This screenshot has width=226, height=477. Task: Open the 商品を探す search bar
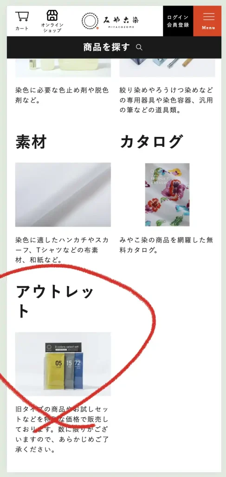point(113,47)
